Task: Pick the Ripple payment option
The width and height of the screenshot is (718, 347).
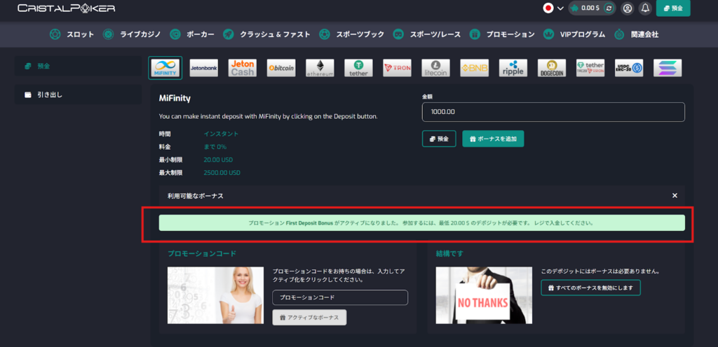Action: pos(513,68)
